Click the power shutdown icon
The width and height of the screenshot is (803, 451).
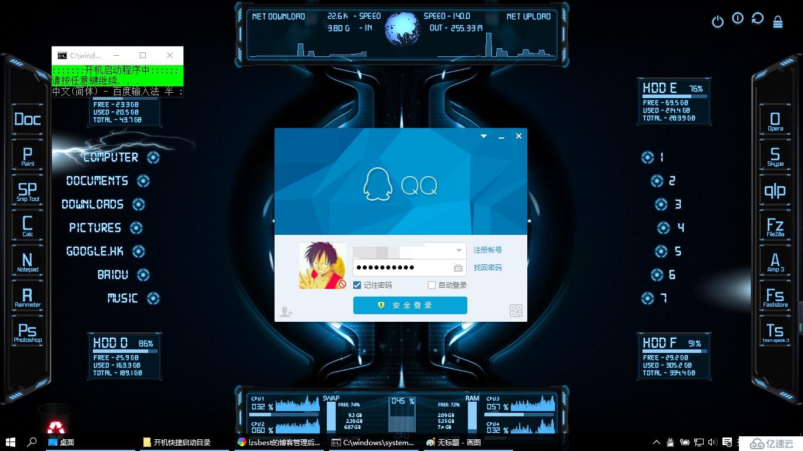[718, 22]
